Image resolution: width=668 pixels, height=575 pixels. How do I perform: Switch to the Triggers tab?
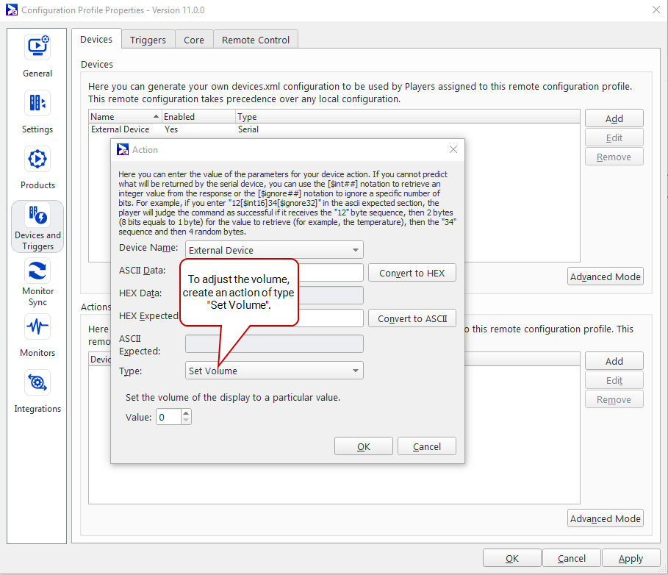coord(148,40)
